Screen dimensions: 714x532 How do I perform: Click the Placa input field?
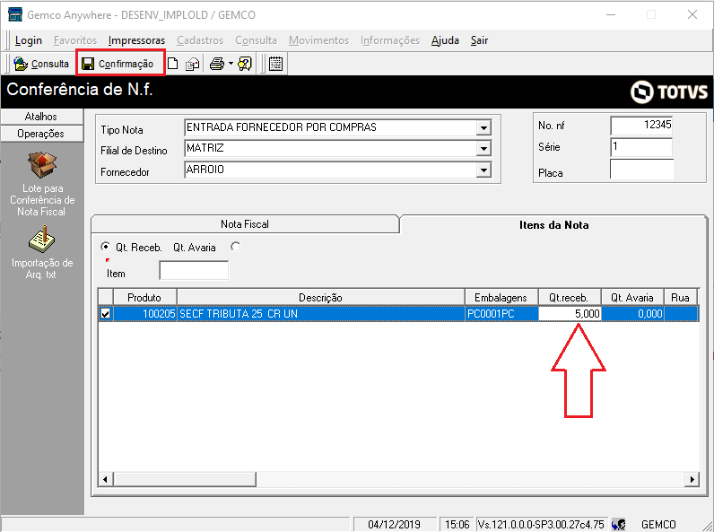pos(641,169)
